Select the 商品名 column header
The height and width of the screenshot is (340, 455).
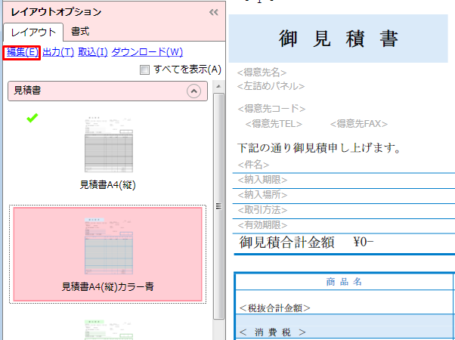click(x=345, y=282)
